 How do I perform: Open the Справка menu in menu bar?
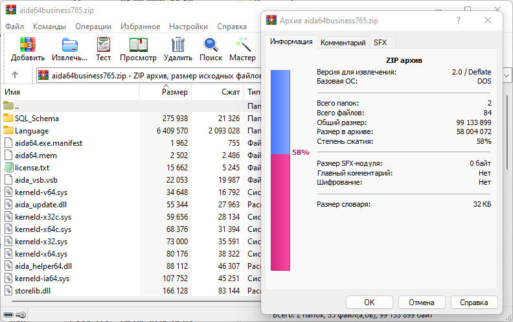point(232,27)
